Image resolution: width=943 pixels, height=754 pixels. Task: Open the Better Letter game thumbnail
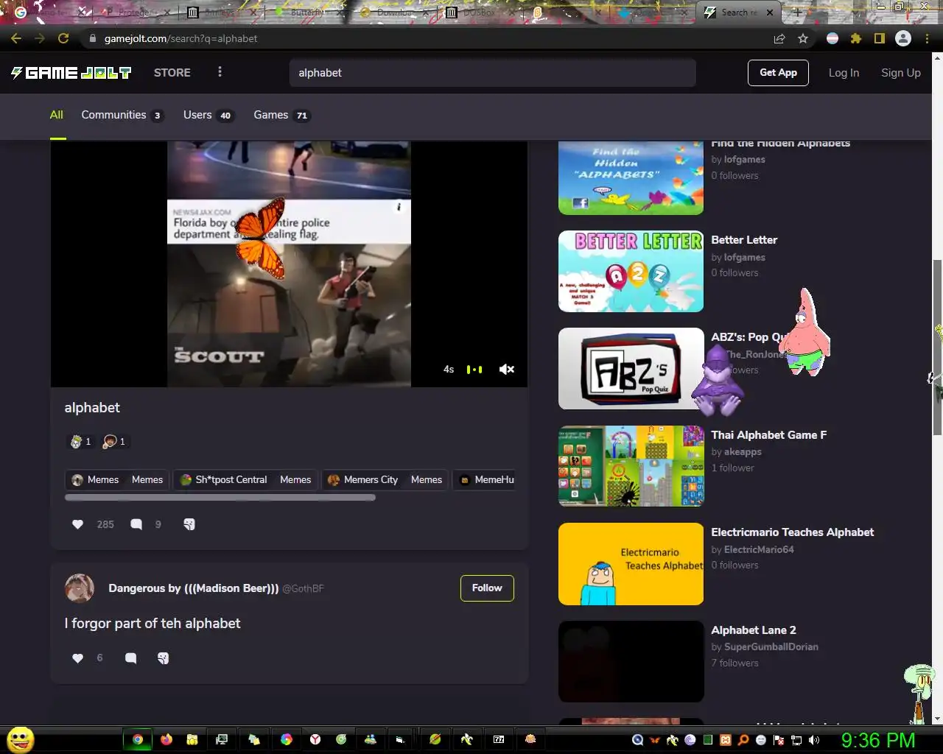[x=631, y=271]
